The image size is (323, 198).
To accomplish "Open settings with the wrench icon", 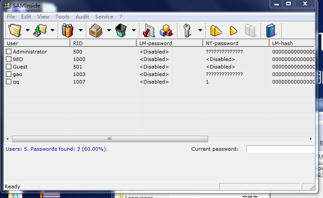I will point(187,30).
